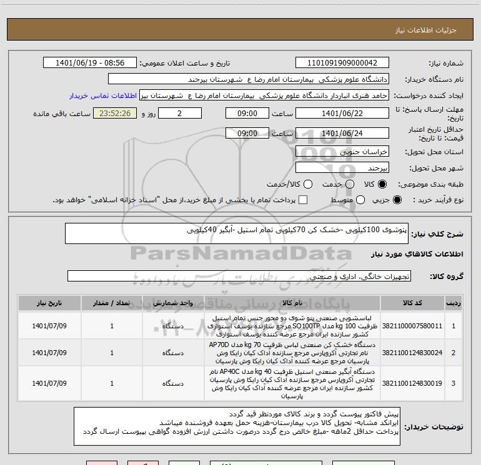Viewport: 481px width, 465px height.
Task: Click product code 3821100007580011
Action: click(x=412, y=326)
